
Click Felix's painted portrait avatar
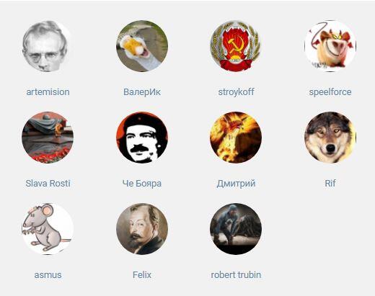click(142, 229)
